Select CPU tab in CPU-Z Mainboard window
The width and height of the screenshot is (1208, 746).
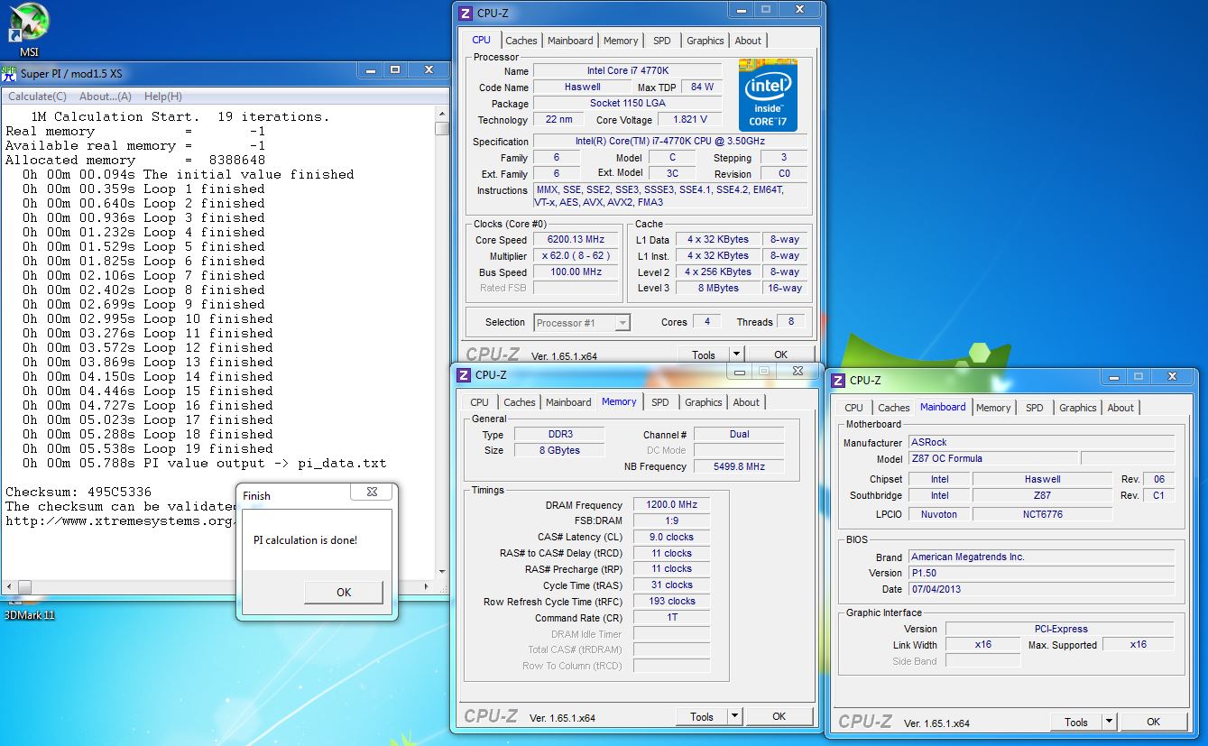click(854, 408)
